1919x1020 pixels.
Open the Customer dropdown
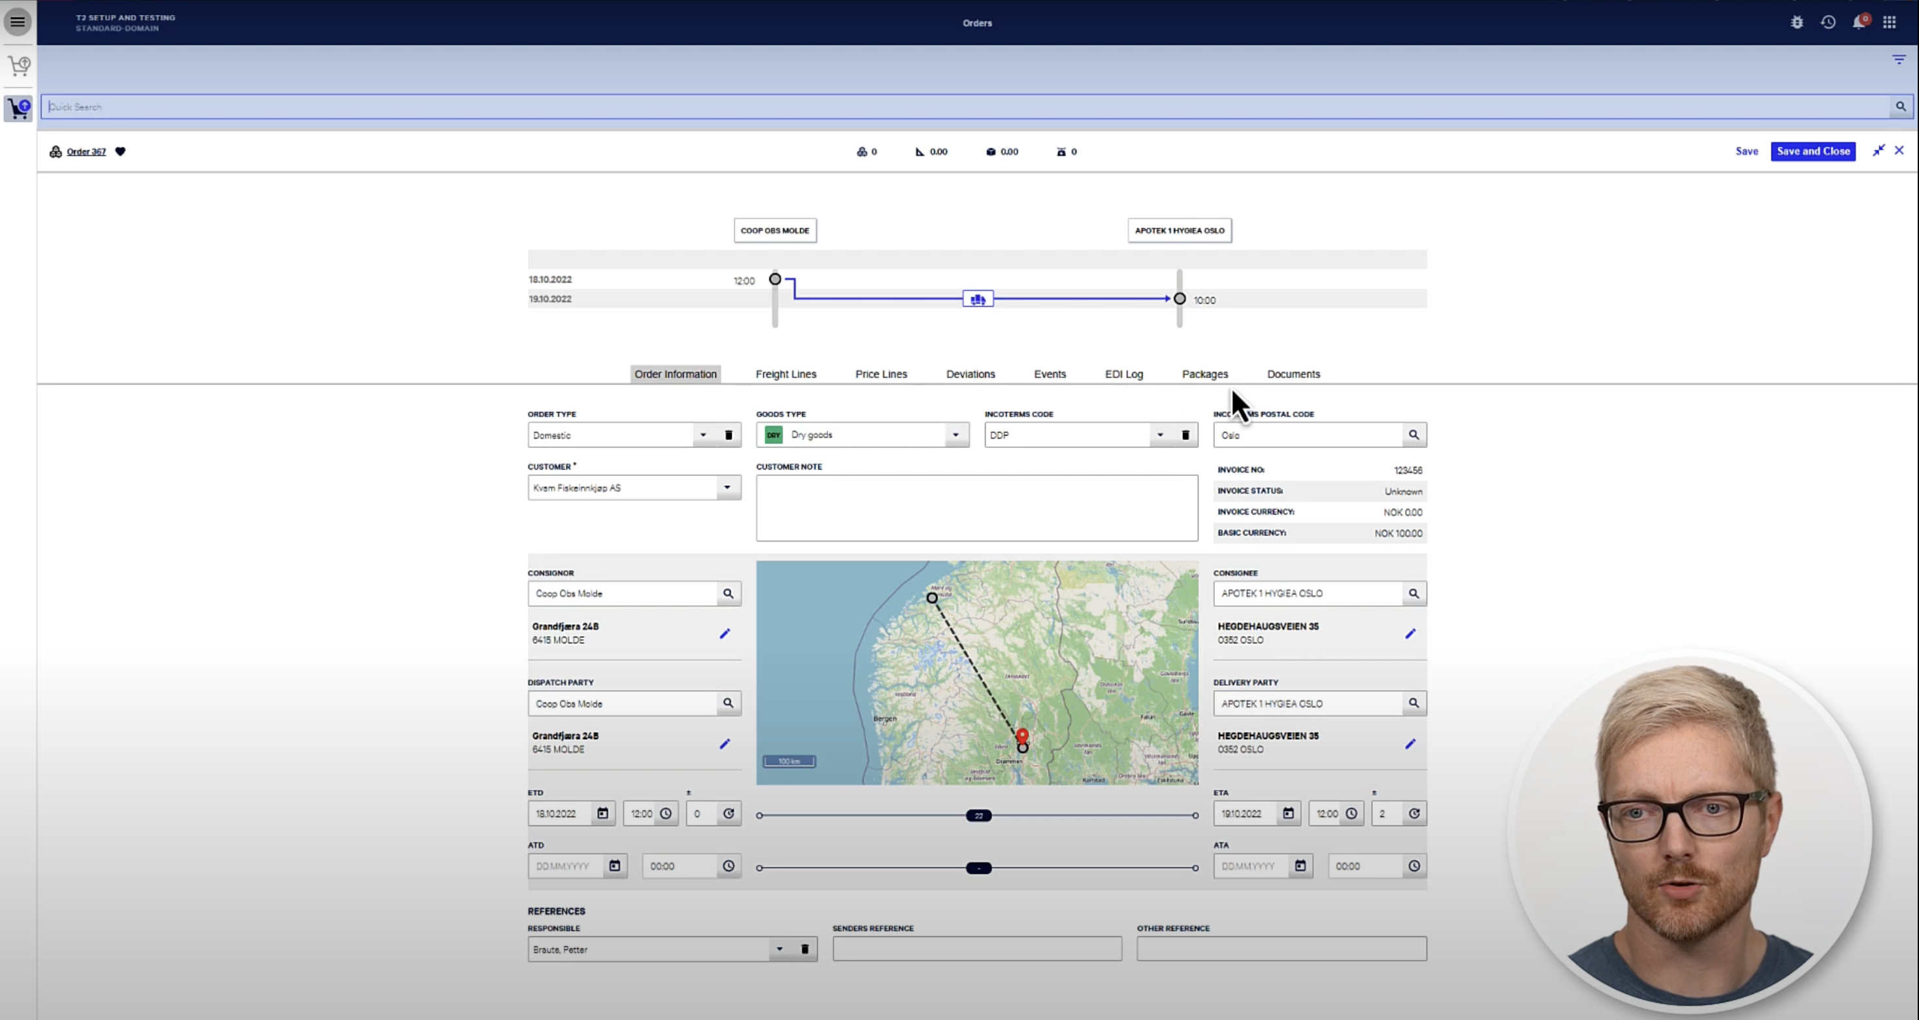(727, 488)
